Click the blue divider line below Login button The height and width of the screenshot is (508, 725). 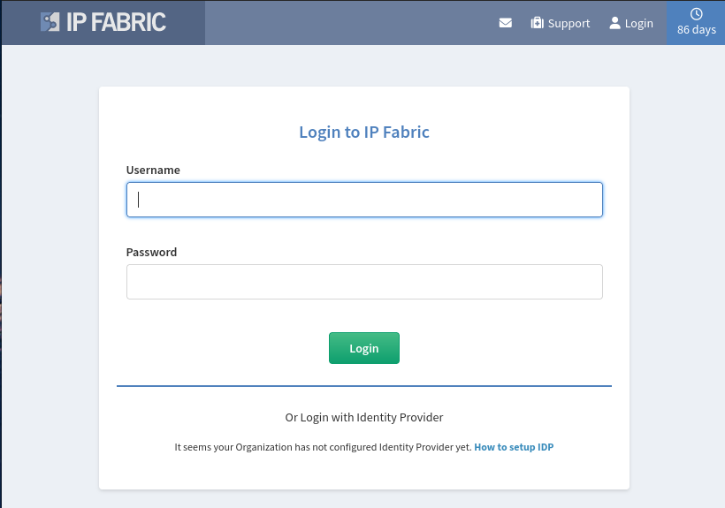364,385
